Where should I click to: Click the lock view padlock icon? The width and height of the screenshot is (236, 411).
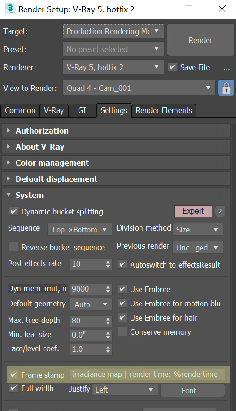click(226, 88)
